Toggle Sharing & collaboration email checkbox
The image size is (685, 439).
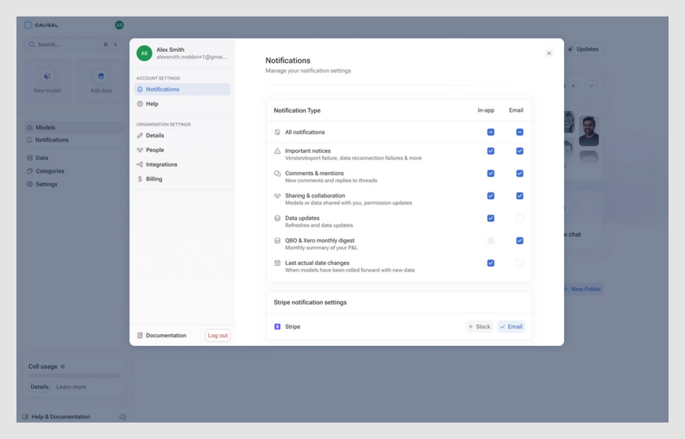(x=519, y=196)
